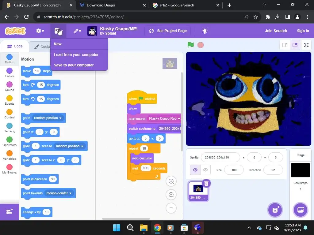Switch to the Code tab
314x235 pixels.
click(x=15, y=47)
